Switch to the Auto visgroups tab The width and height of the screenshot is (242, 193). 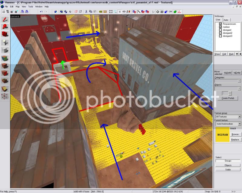click(x=226, y=20)
